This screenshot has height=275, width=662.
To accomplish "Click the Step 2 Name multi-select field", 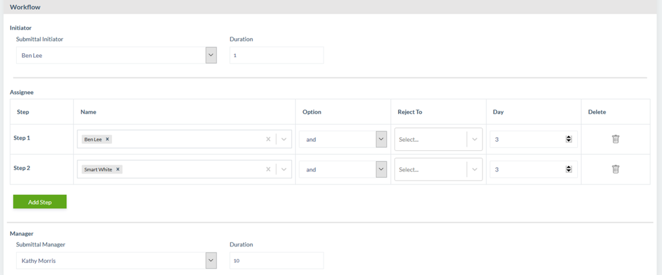I will 184,169.
